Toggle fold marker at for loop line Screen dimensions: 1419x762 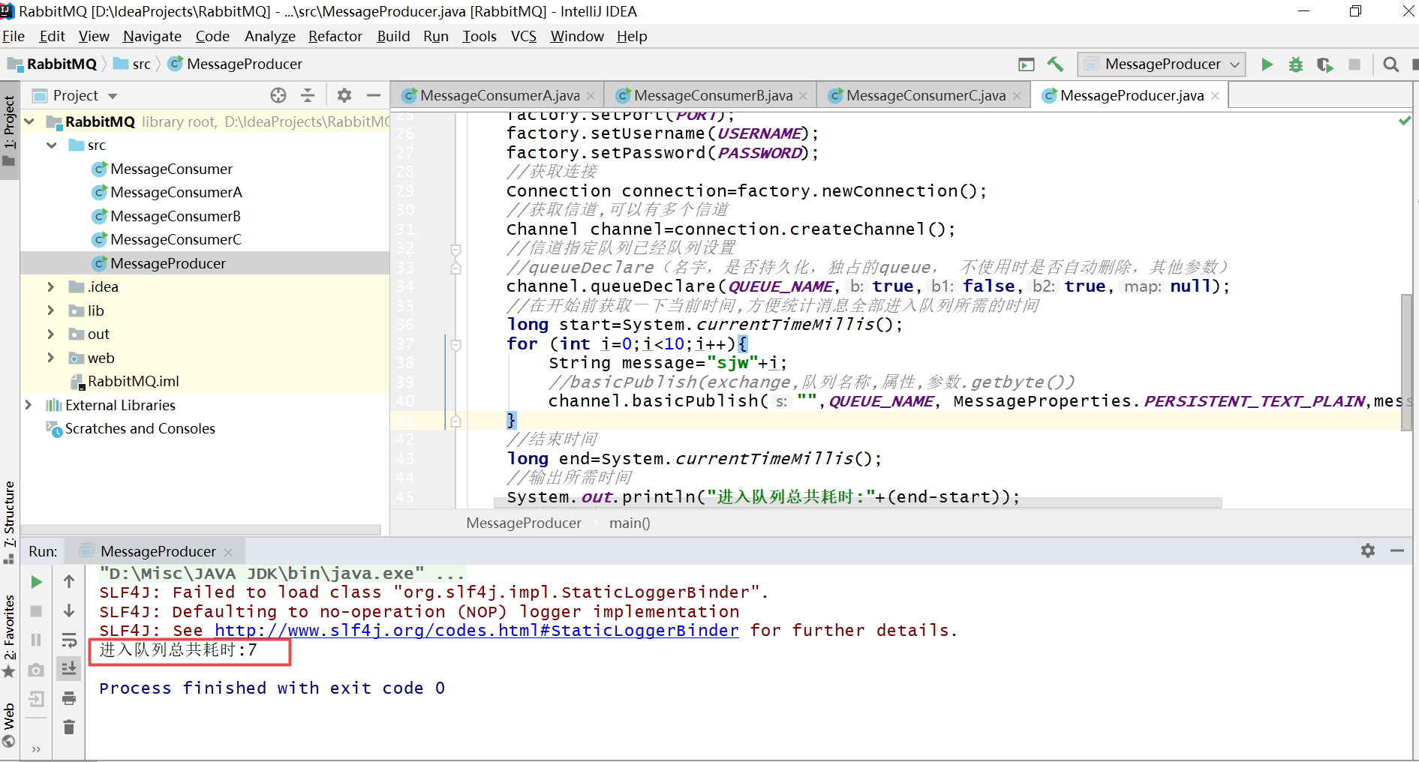pyautogui.click(x=455, y=345)
